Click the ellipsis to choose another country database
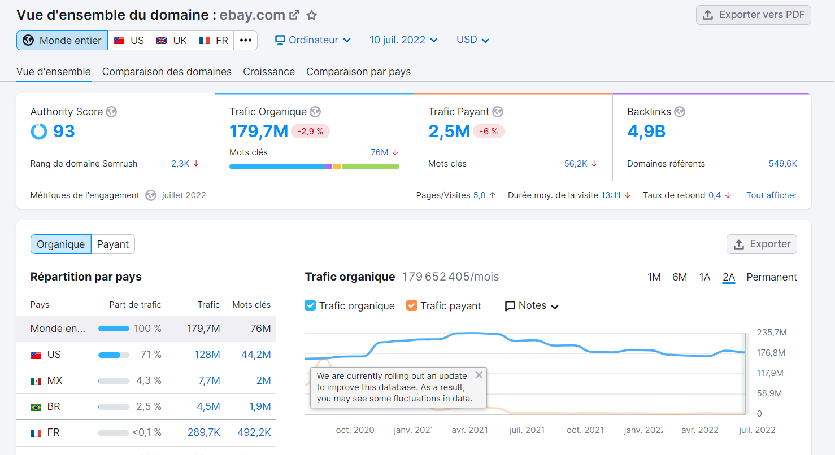This screenshot has height=455, width=835. tap(245, 40)
